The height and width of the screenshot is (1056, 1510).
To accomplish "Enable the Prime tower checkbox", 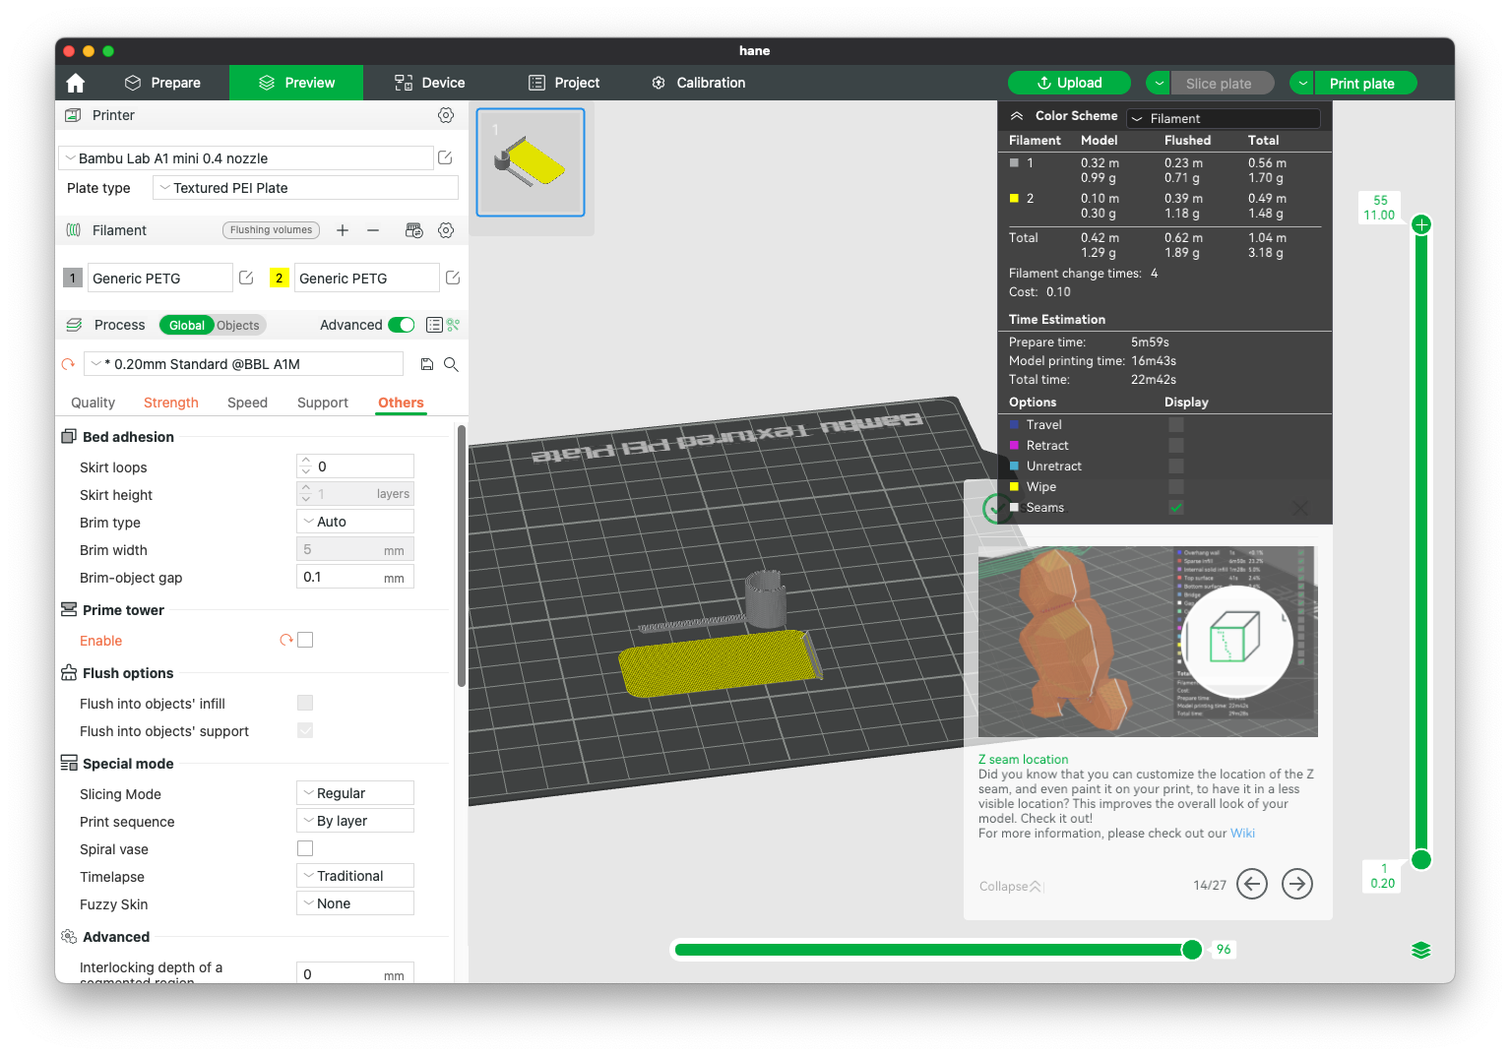I will pyautogui.click(x=305, y=640).
